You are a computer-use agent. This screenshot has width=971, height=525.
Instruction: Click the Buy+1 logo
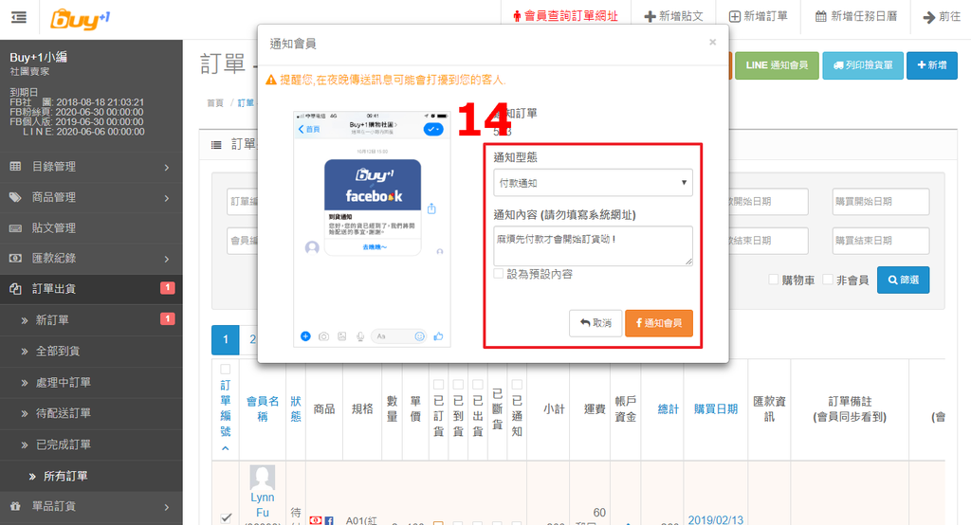pos(81,19)
